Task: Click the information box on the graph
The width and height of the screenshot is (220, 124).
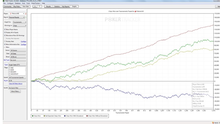Action: [x=203, y=95]
